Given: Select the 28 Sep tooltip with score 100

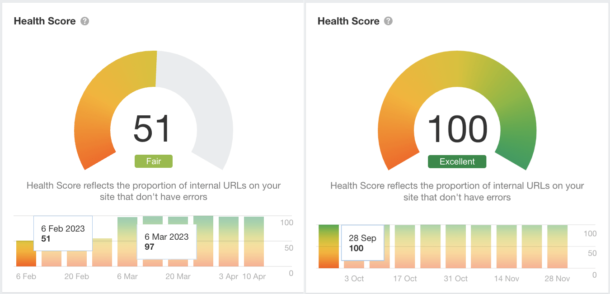Looking at the screenshot, I should tap(362, 243).
